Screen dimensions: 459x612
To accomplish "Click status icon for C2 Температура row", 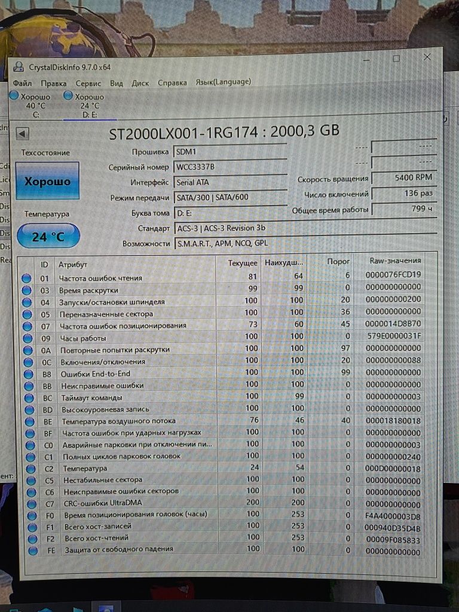I will pyautogui.click(x=31, y=469).
